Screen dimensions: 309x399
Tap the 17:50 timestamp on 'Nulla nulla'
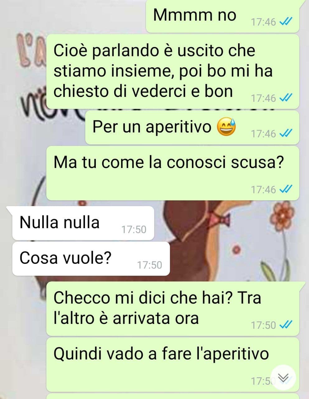pos(133,229)
